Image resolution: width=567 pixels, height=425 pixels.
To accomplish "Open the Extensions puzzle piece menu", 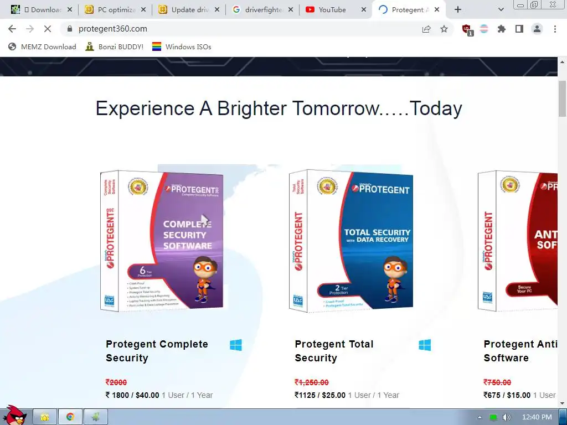I will 501,29.
